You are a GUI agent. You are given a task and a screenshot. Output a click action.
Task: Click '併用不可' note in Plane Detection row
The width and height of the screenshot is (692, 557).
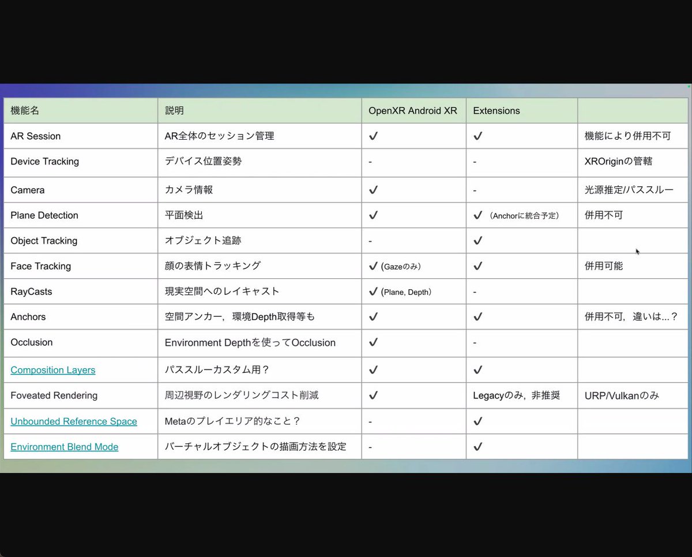pos(604,215)
